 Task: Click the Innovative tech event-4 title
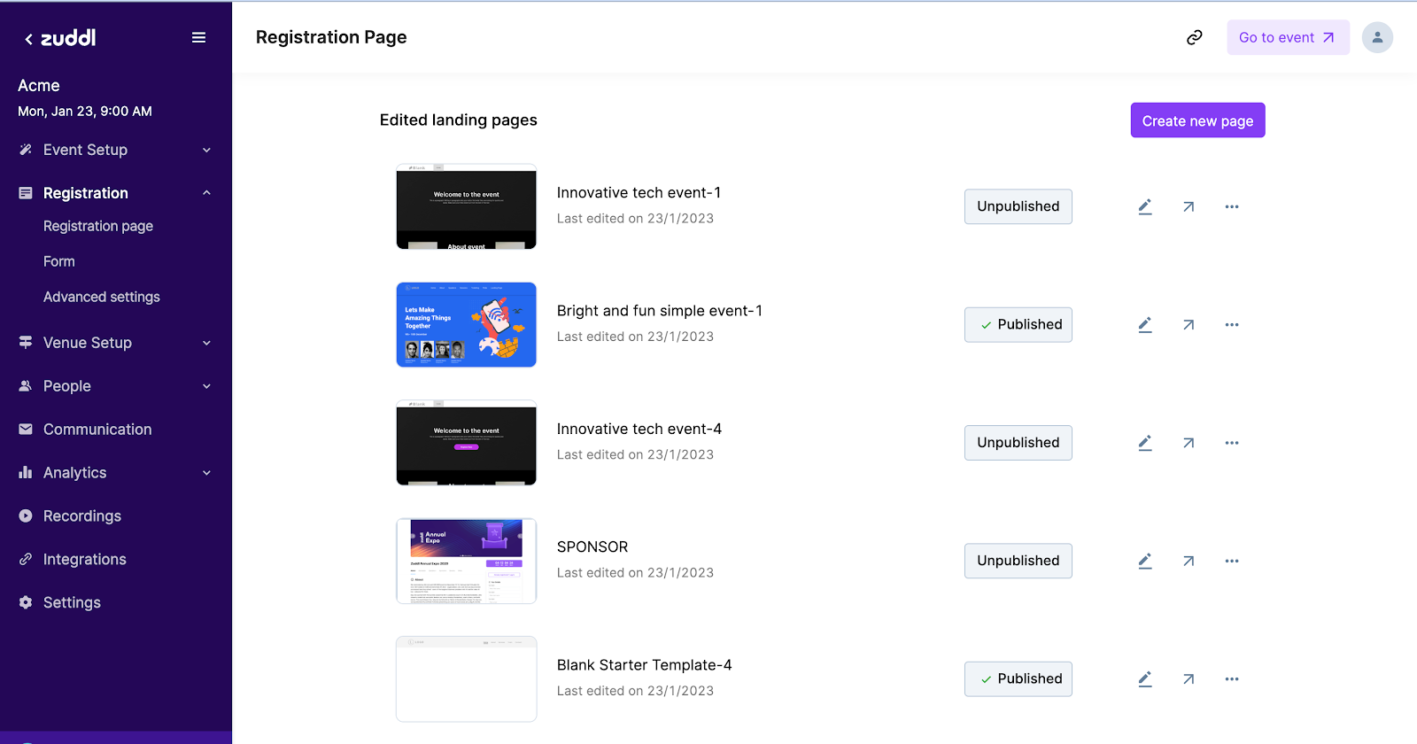pos(639,429)
